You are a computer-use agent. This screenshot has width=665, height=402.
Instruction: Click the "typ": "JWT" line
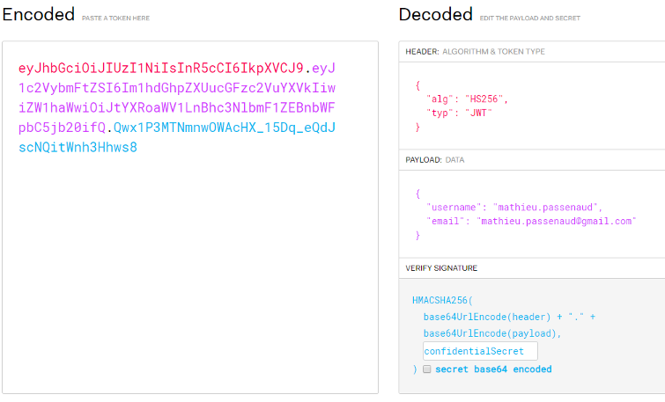click(459, 113)
